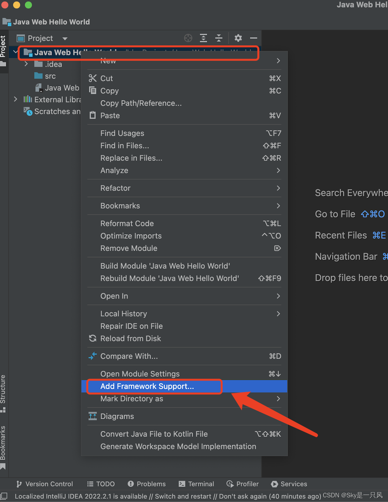Select Add Framework Support... menu item
This screenshot has height=502, width=388.
(x=184, y=386)
